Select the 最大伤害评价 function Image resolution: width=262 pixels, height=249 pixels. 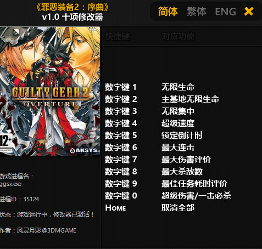point(186,160)
